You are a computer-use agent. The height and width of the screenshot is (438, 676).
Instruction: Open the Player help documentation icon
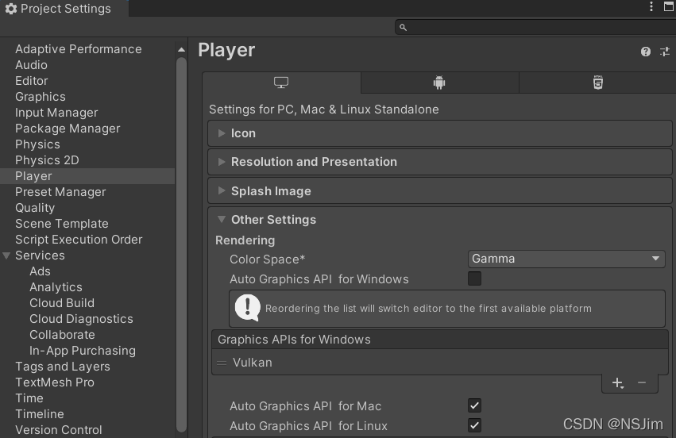646,52
